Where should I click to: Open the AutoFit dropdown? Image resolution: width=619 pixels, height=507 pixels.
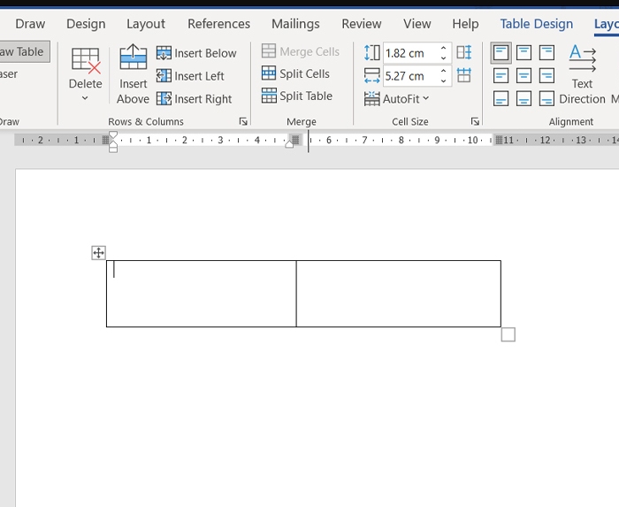coord(396,99)
